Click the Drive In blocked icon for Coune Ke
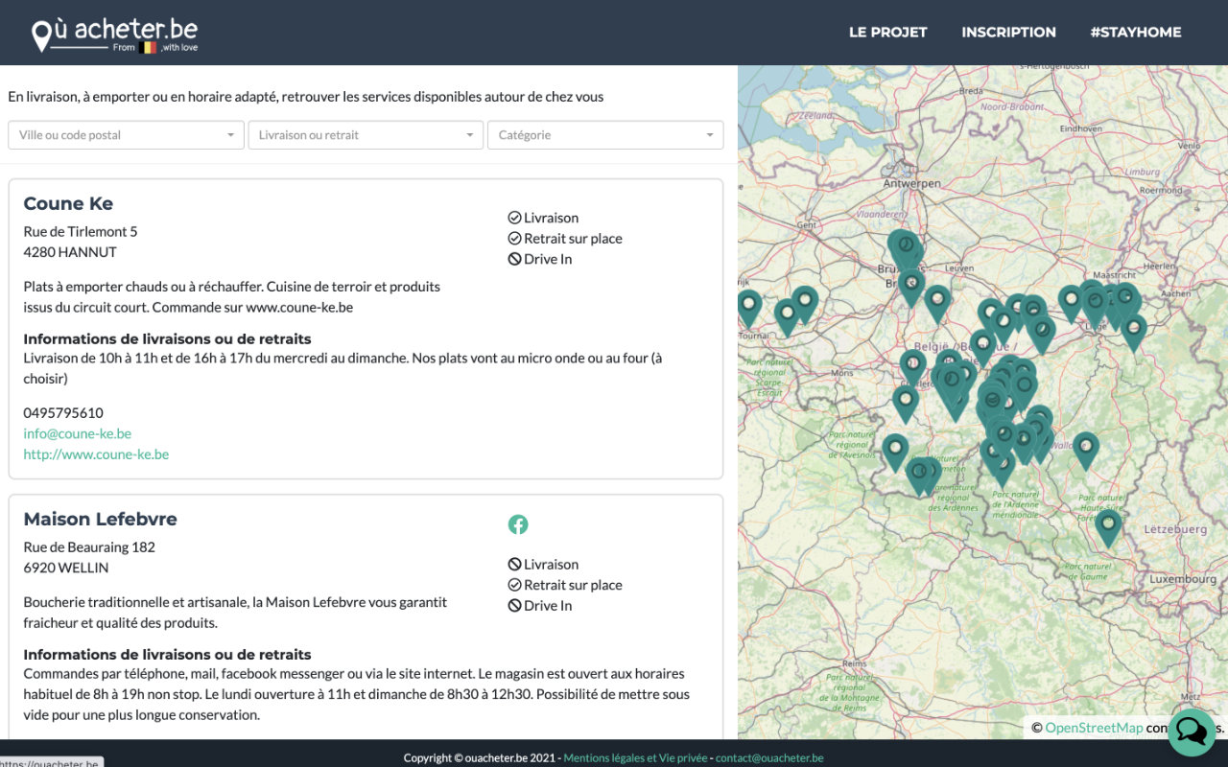Image resolution: width=1228 pixels, height=767 pixels. [515, 258]
